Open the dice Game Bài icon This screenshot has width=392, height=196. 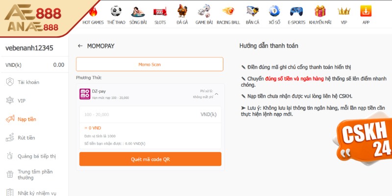click(x=204, y=11)
